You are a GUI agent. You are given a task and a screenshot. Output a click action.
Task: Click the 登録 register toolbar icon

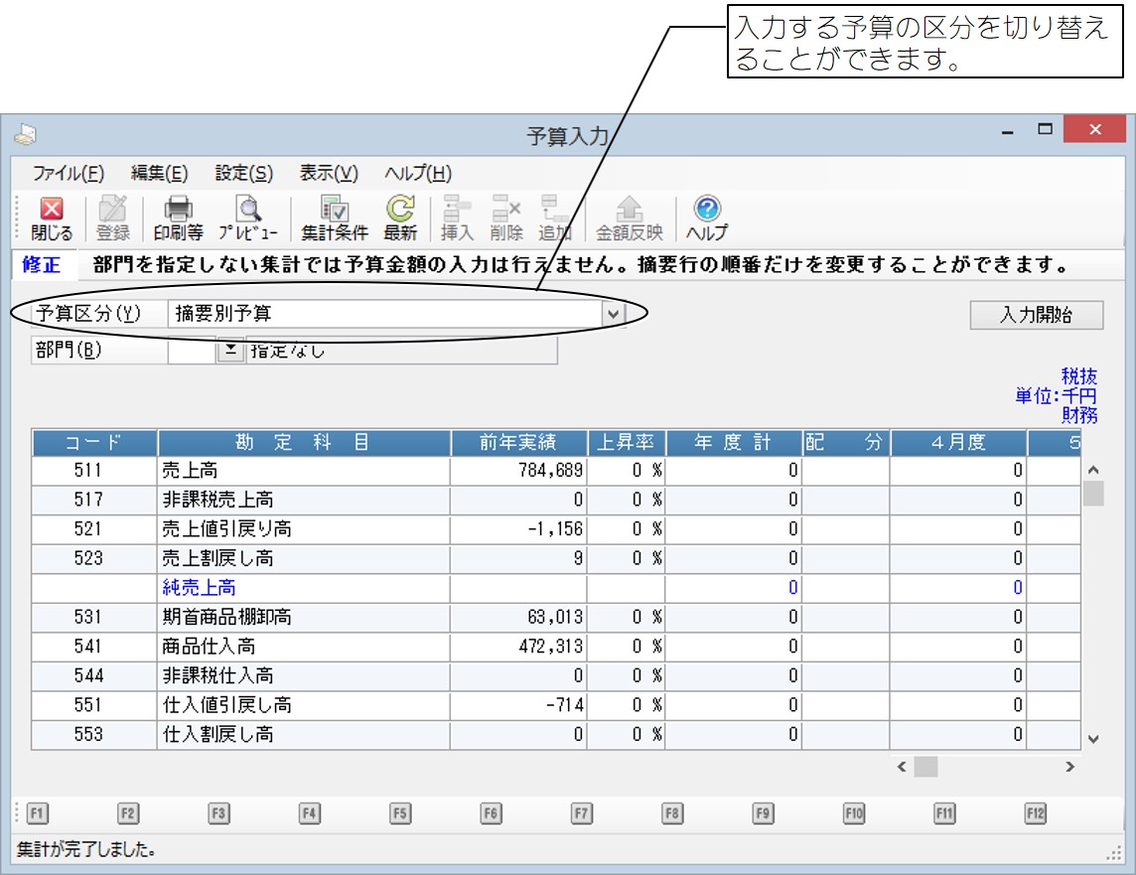113,218
